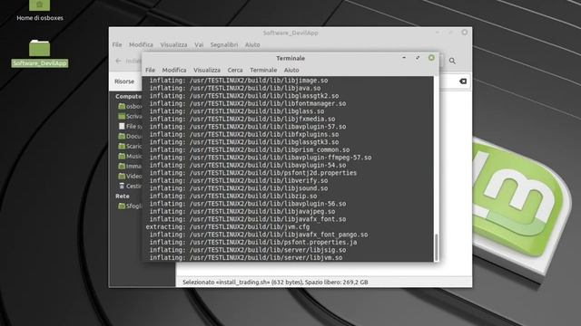This screenshot has height=326, width=581.
Task: Click Rete section header in sidebar
Action: point(123,196)
